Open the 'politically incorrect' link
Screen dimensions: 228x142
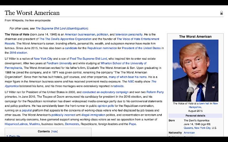click(63, 115)
